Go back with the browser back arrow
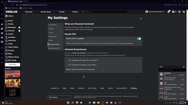188x105 pixels. [6, 5]
